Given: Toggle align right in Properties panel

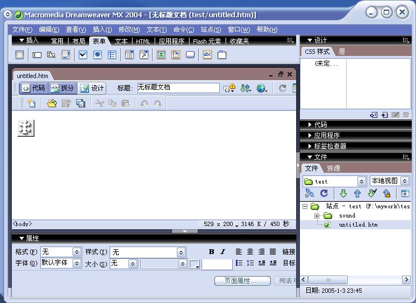Looking at the screenshot, I should pyautogui.click(x=261, y=251).
